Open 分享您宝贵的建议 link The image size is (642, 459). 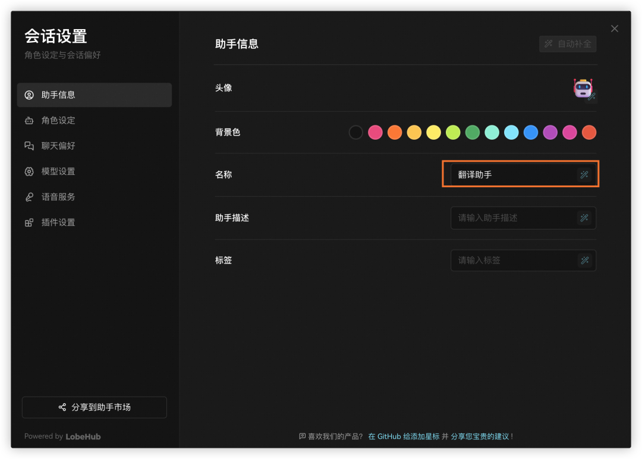pos(480,436)
